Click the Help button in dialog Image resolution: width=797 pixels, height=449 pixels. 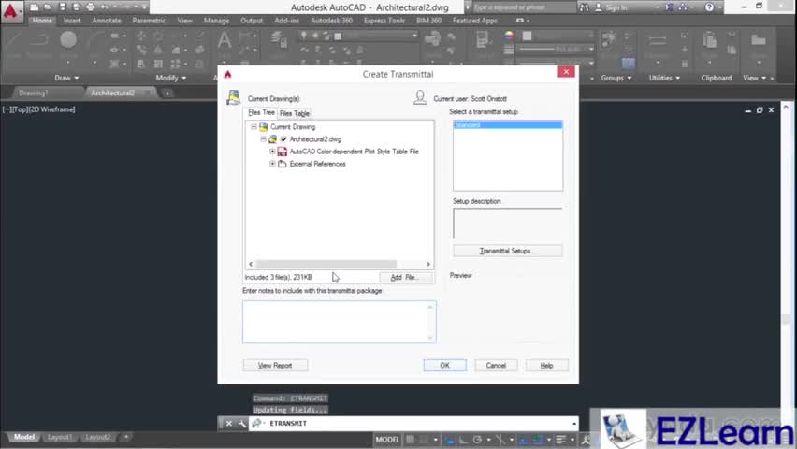pos(546,365)
